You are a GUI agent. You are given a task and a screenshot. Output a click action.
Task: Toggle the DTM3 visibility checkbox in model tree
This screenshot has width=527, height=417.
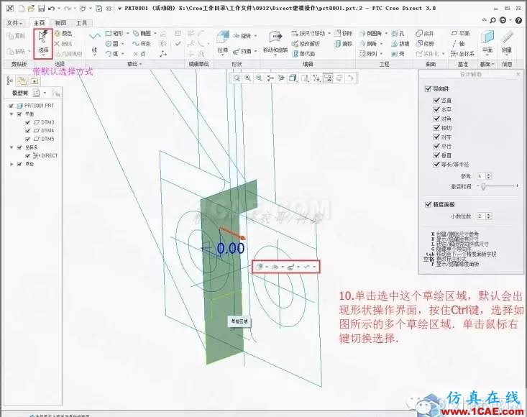coord(28,122)
